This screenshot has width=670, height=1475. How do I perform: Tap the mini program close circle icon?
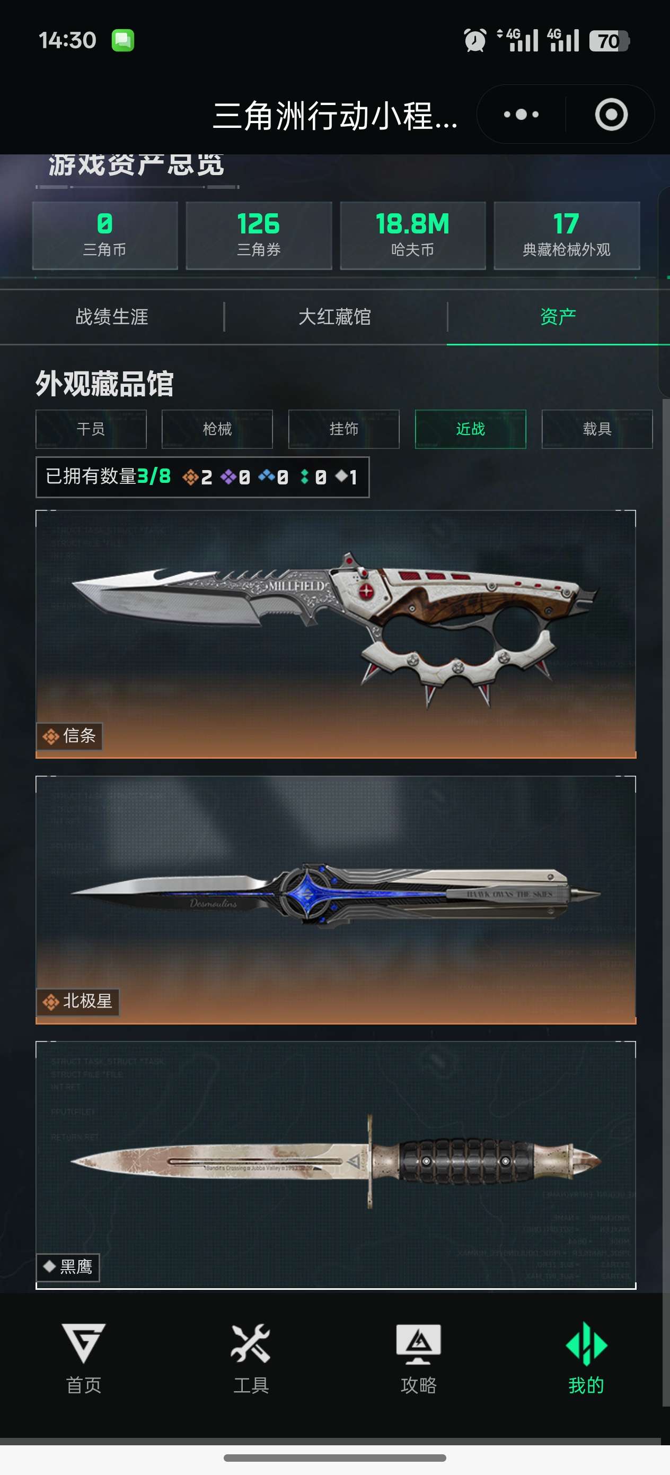point(611,115)
